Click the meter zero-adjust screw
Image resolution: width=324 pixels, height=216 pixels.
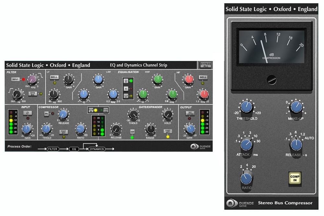pos(272,80)
